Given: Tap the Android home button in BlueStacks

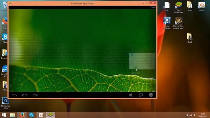Looking at the screenshot, I should coord(25,95).
